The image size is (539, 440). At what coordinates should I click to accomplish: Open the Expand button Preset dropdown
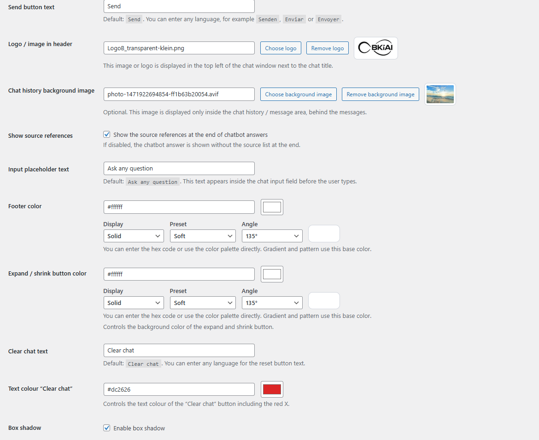pos(203,302)
